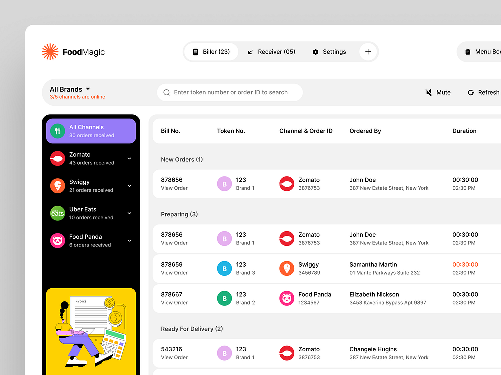Click the Refresh icon
Image resolution: width=501 pixels, height=375 pixels.
(x=470, y=92)
